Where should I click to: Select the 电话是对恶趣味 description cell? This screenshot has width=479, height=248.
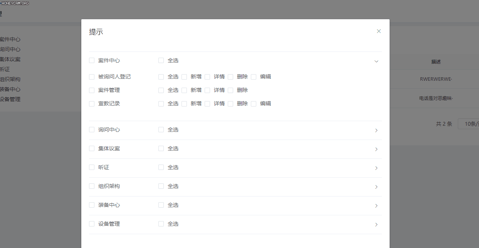(x=436, y=98)
